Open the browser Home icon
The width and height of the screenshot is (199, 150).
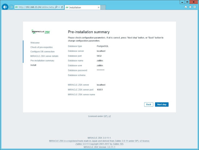point(186,7)
